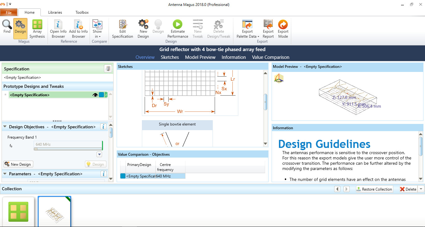Click Restore Collection

point(374,189)
